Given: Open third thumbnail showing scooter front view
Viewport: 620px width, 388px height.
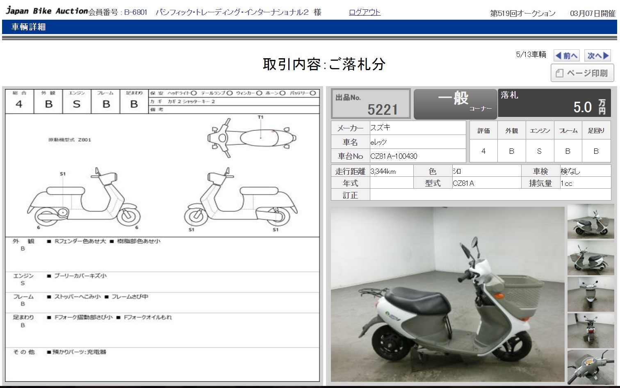Looking at the screenshot, I should (x=590, y=294).
